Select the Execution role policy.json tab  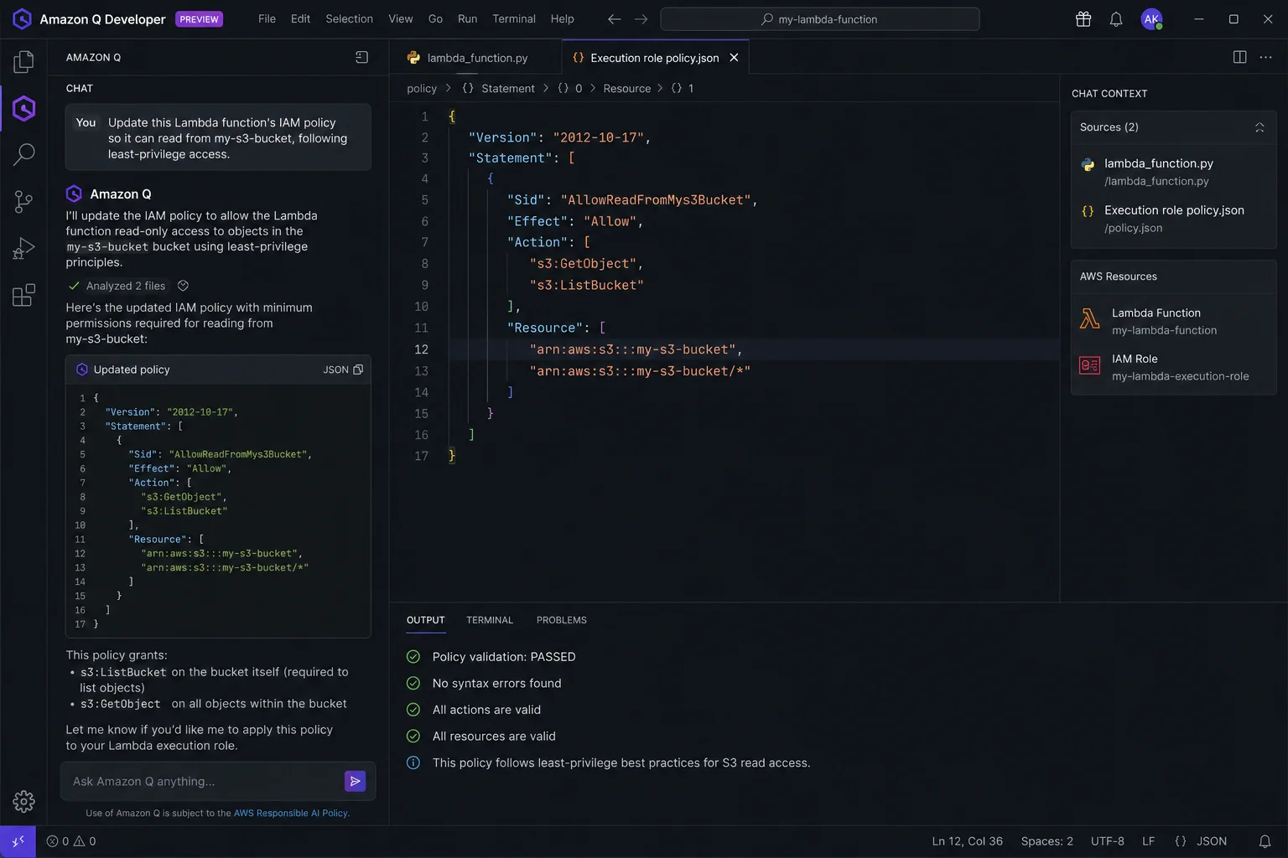(x=654, y=57)
